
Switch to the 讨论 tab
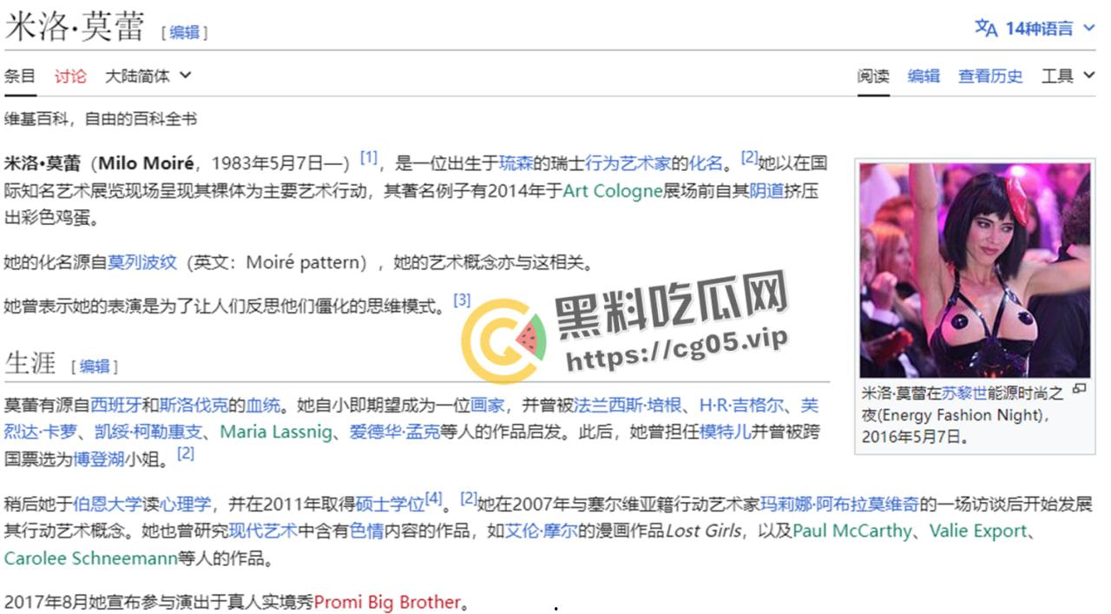tap(69, 76)
